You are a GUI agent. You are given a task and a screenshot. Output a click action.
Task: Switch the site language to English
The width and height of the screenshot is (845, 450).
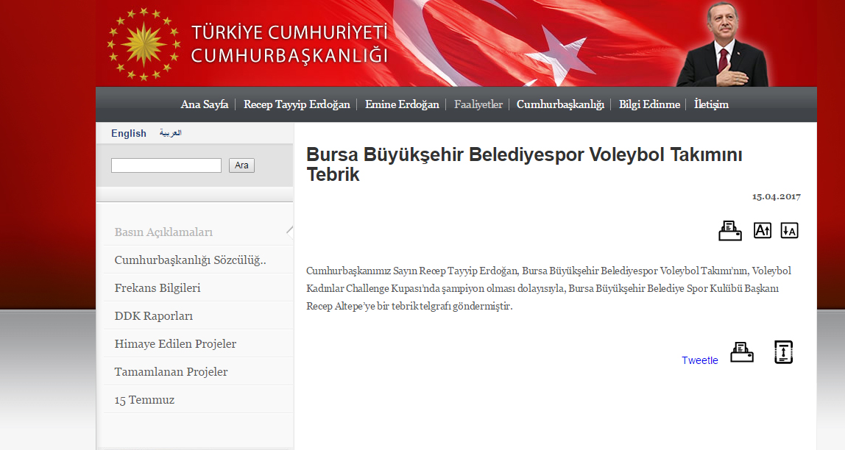(x=129, y=133)
